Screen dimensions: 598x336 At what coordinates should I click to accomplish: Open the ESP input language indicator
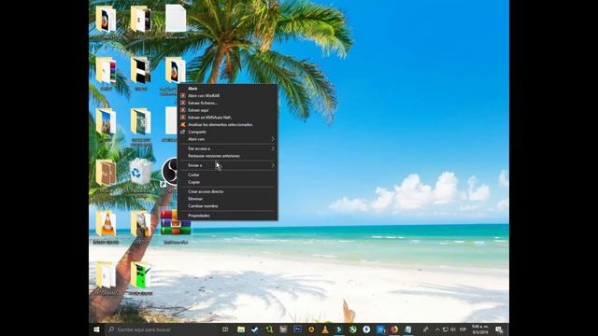pos(463,329)
